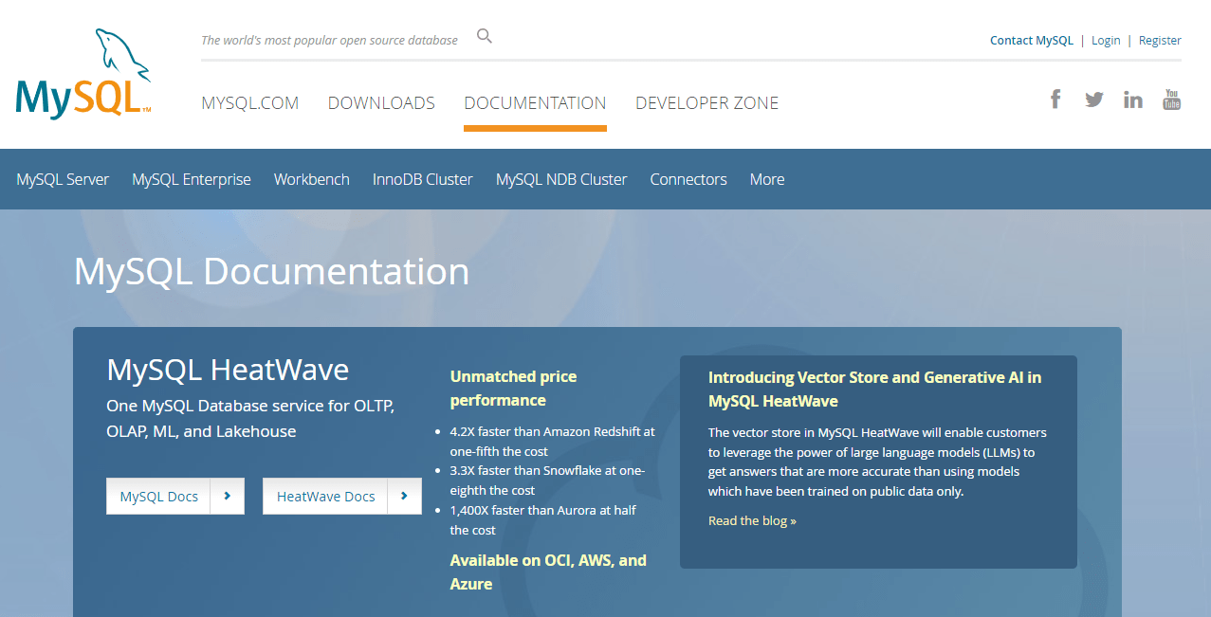Click the Login link
This screenshot has width=1211, height=617.
tap(1106, 41)
